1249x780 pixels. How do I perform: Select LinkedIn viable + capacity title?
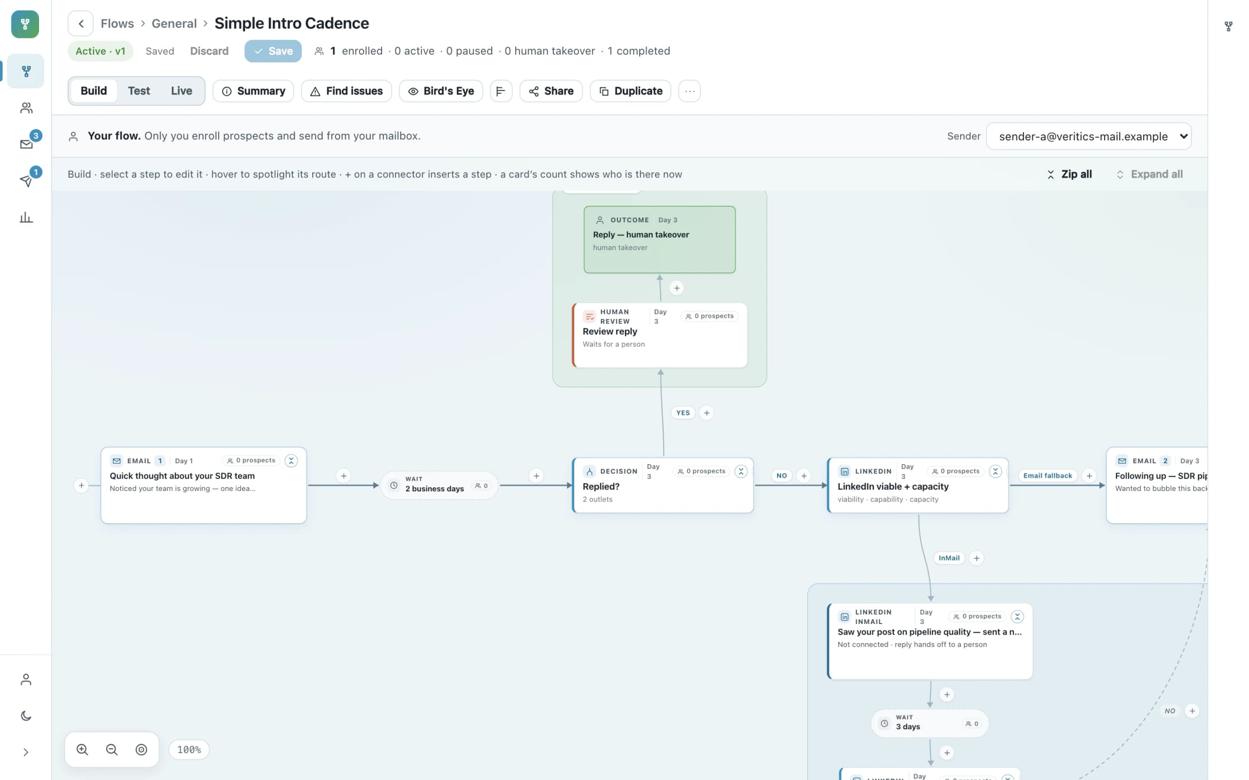(x=893, y=487)
